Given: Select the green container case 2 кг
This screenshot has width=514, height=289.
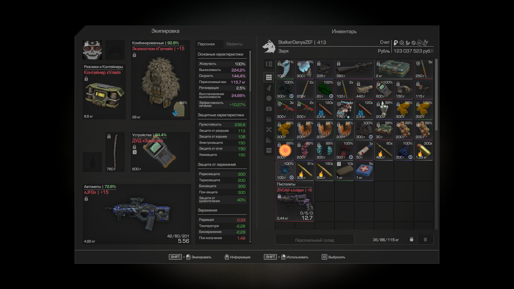Looking at the screenshot, I should click(x=394, y=69).
